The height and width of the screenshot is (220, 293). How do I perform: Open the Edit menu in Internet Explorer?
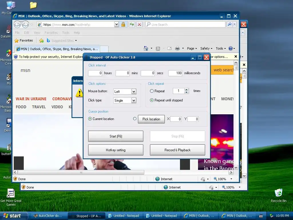coord(27,33)
